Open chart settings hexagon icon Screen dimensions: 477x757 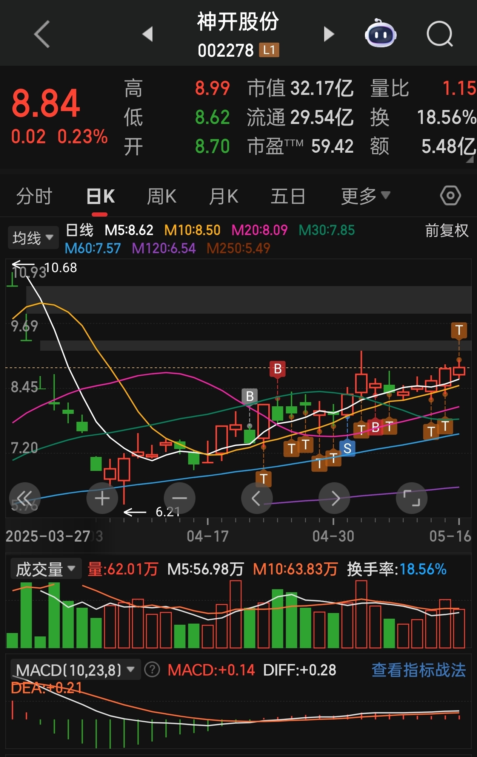click(451, 196)
